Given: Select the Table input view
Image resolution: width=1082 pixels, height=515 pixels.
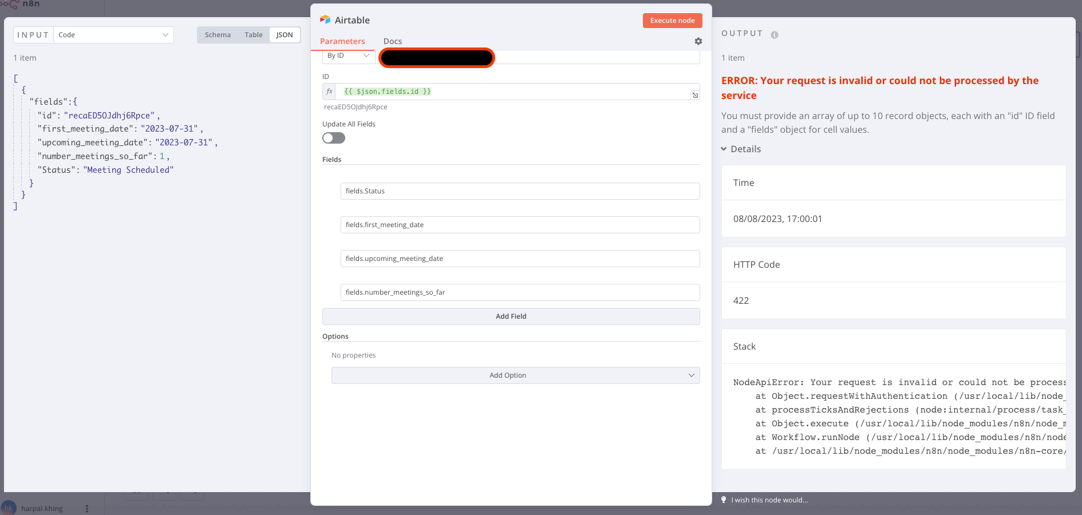Looking at the screenshot, I should 254,35.
